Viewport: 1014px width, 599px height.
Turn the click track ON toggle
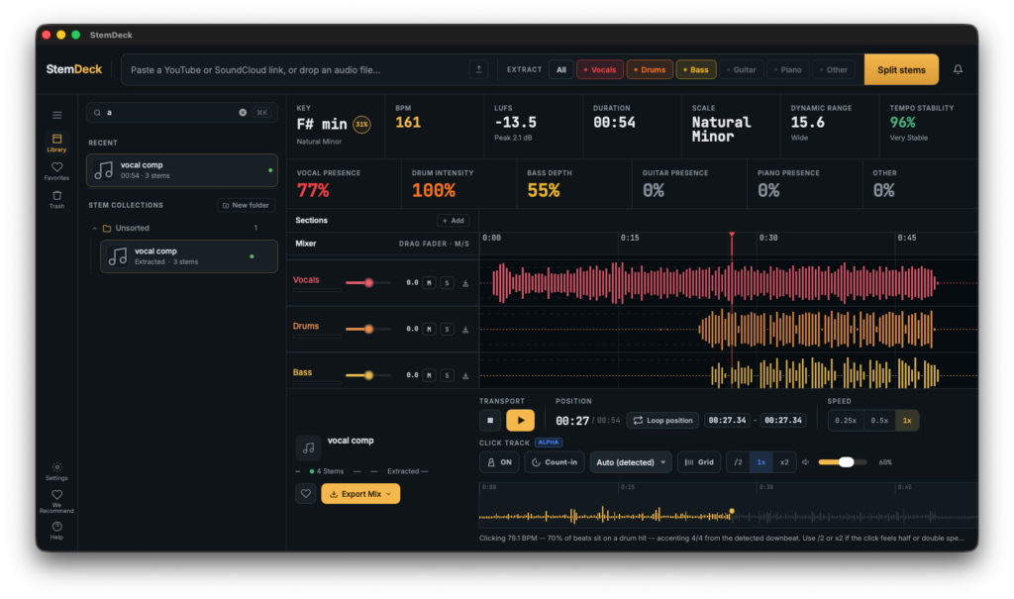pyautogui.click(x=499, y=462)
